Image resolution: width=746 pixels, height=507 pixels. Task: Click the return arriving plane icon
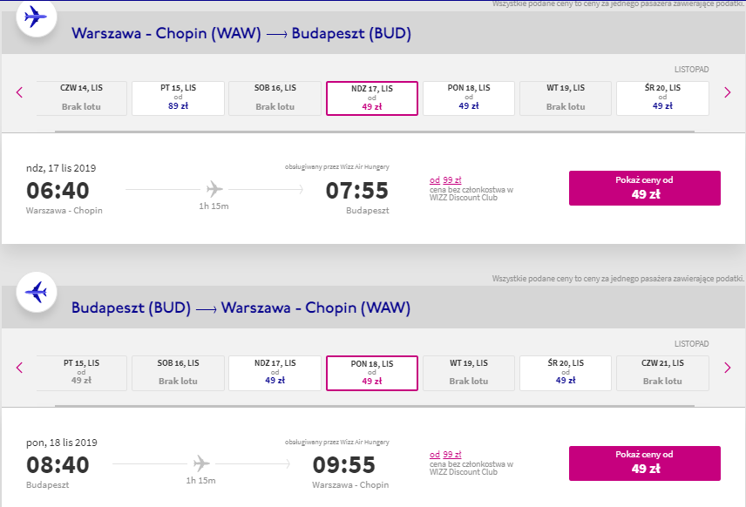pos(36,292)
